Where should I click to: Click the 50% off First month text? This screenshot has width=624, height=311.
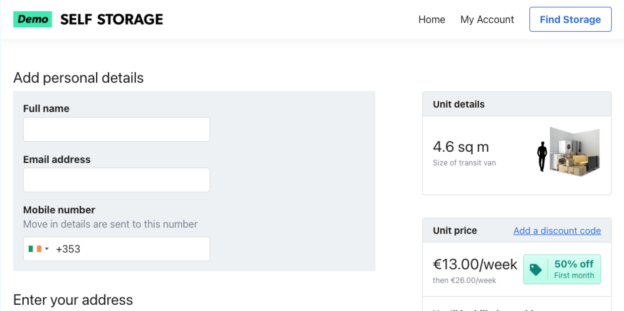pos(574,269)
